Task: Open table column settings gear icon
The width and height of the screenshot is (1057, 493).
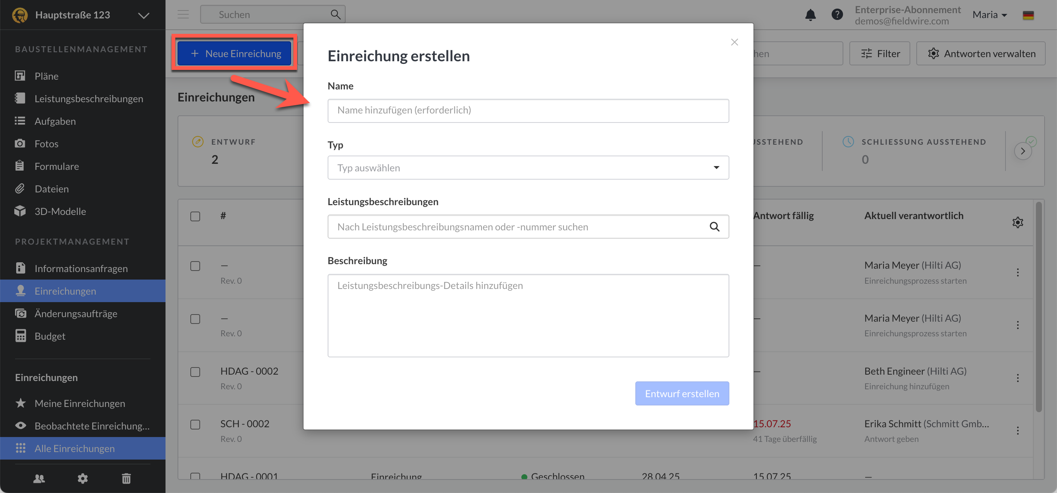Action: [1017, 222]
